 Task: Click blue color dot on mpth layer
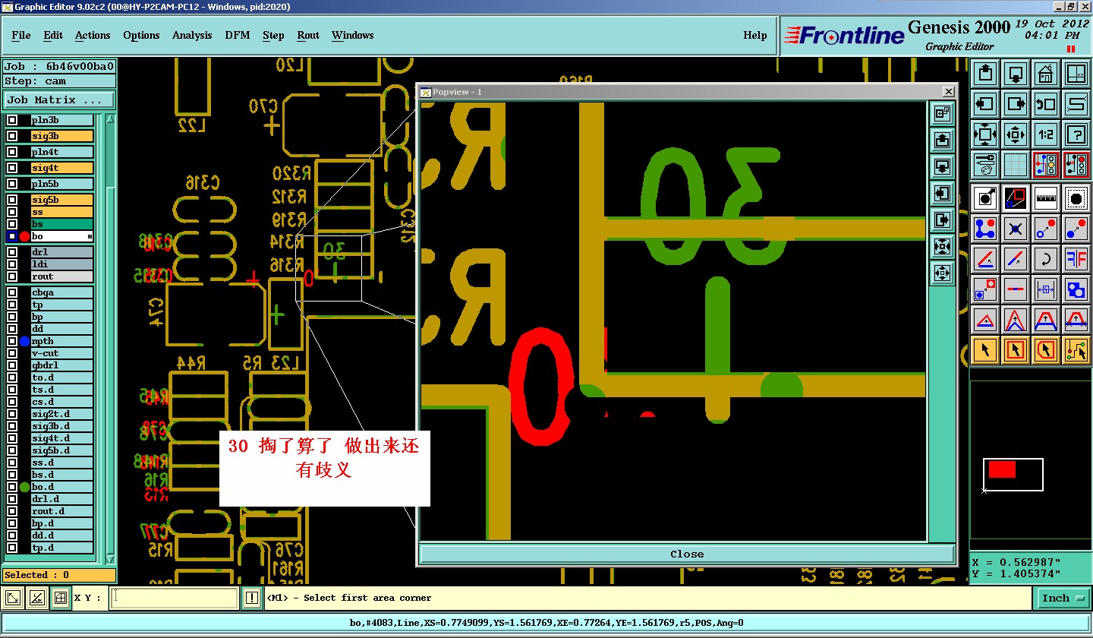click(x=24, y=341)
